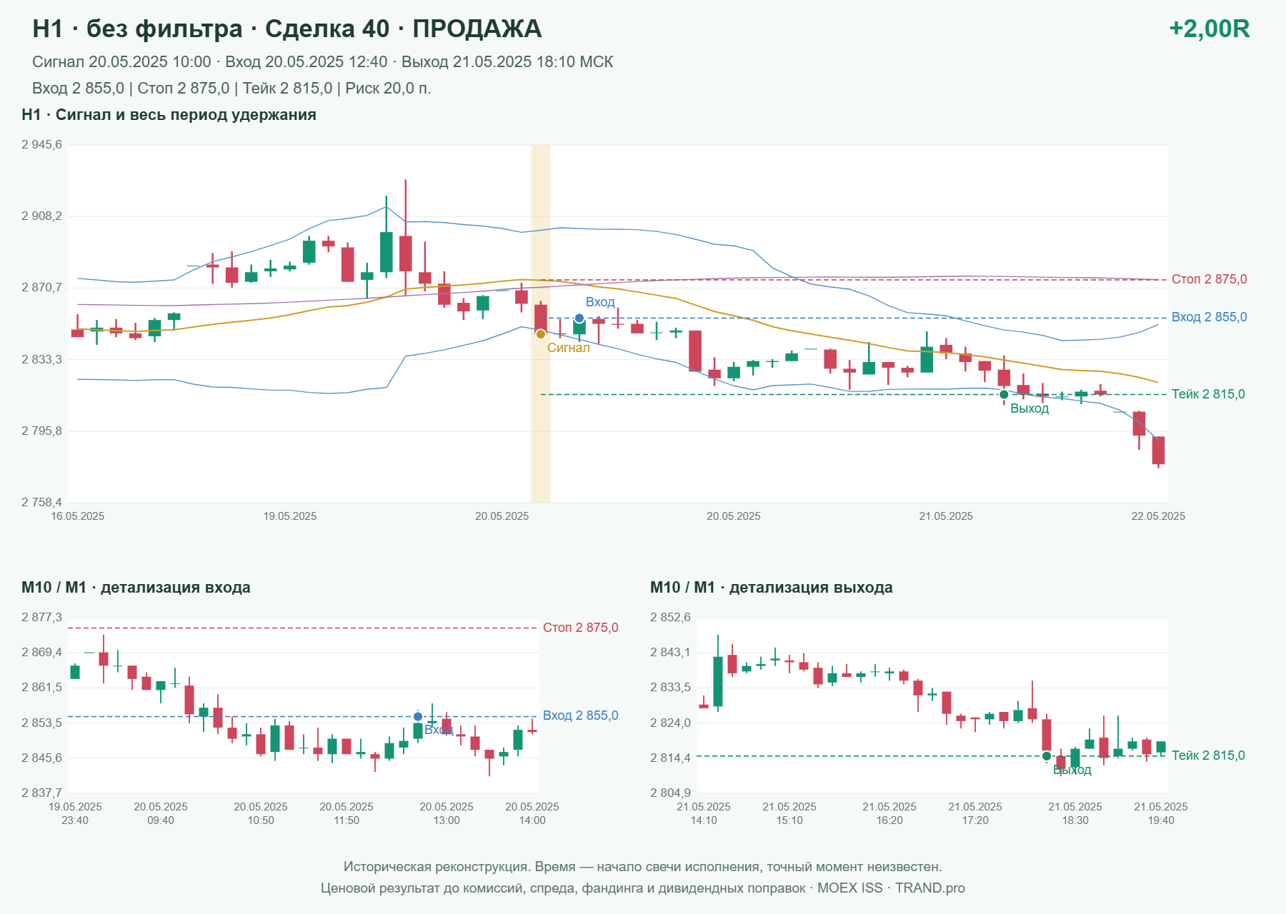The height and width of the screenshot is (914, 1286).
Task: Click the +2,00R trade result
Action: [1209, 29]
